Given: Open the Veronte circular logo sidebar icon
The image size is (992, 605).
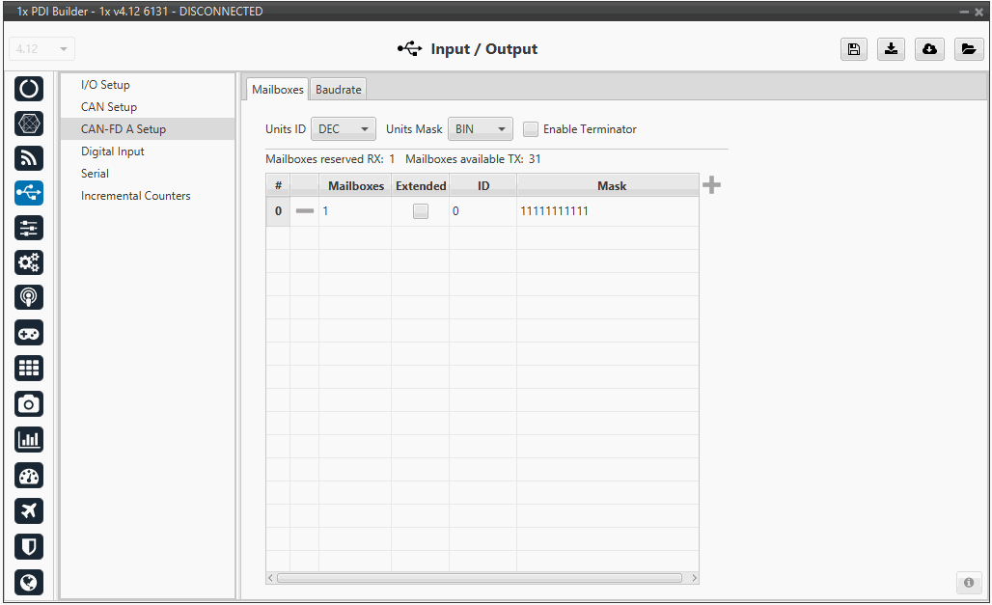Looking at the screenshot, I should coord(29,89).
